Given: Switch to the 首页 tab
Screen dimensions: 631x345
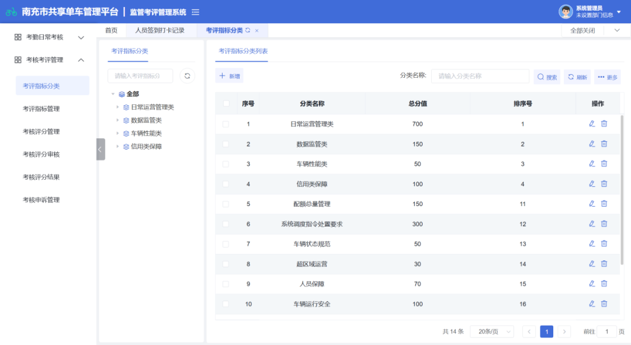Looking at the screenshot, I should [111, 30].
